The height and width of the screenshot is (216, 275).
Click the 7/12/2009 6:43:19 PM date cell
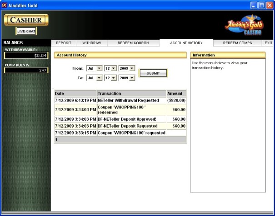75,100
